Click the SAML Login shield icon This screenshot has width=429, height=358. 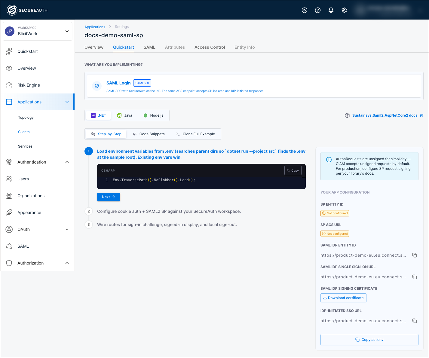pyautogui.click(x=97, y=86)
